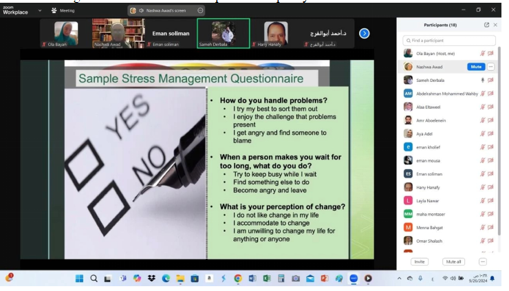Image resolution: width=509 pixels, height=291 pixels.
Task: Open the Nashwa Awad's screen sharing tab
Action: 166,10
